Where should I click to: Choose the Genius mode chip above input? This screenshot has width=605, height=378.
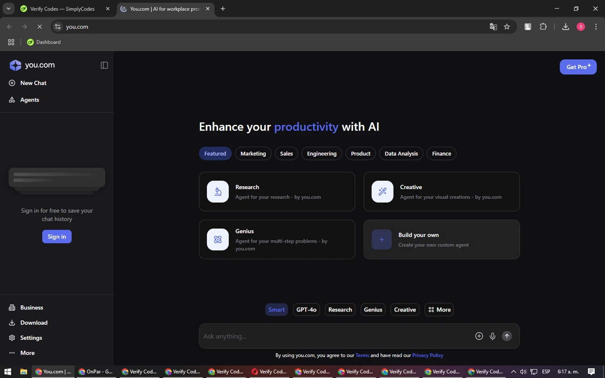pyautogui.click(x=373, y=309)
